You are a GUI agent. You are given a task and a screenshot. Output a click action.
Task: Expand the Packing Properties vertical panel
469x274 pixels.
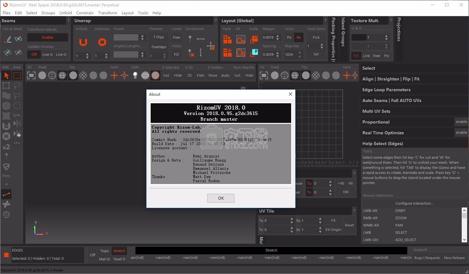pos(333,39)
